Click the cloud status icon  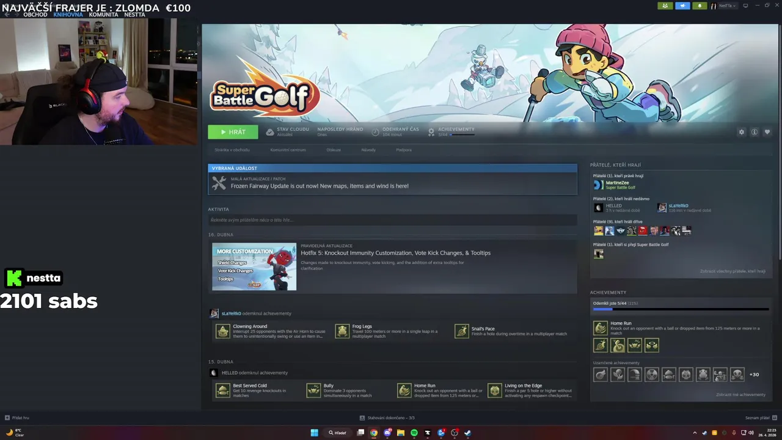[x=270, y=132]
